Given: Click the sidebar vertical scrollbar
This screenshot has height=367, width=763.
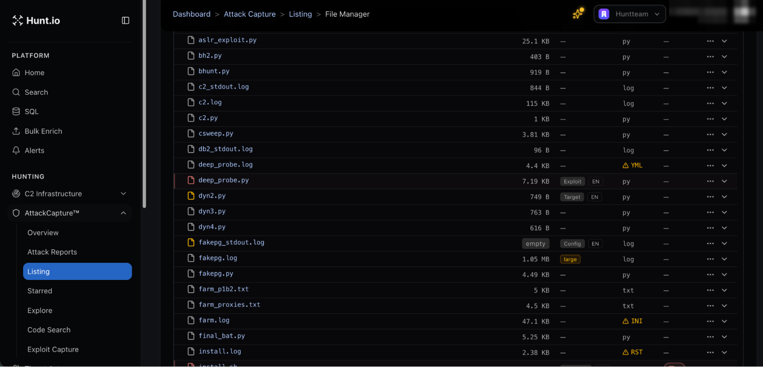Looking at the screenshot, I should pyautogui.click(x=144, y=104).
